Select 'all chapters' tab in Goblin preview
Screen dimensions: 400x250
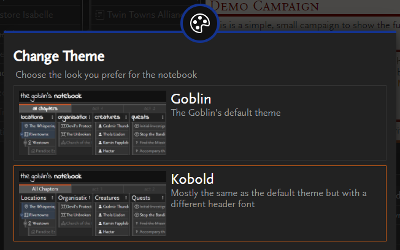point(45,108)
